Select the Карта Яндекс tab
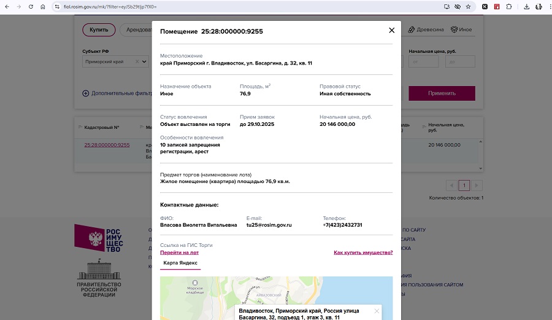The image size is (552, 320). (180, 263)
